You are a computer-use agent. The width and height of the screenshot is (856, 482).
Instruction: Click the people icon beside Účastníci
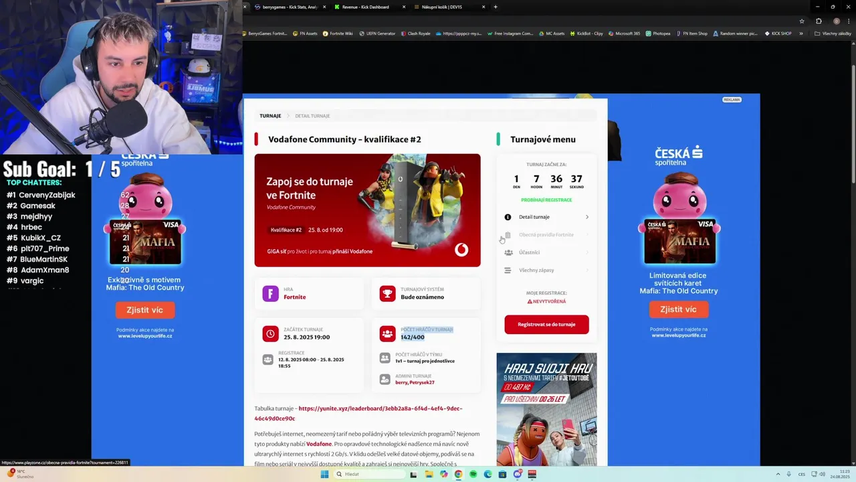(x=508, y=252)
